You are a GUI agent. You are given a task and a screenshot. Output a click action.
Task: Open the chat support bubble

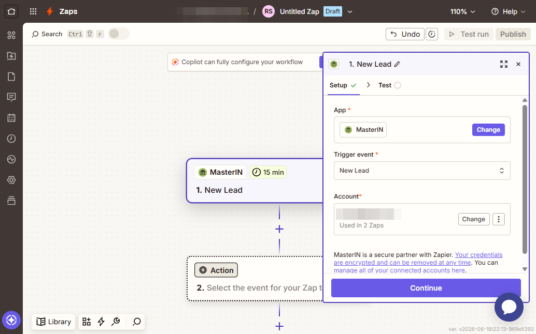click(x=509, y=307)
